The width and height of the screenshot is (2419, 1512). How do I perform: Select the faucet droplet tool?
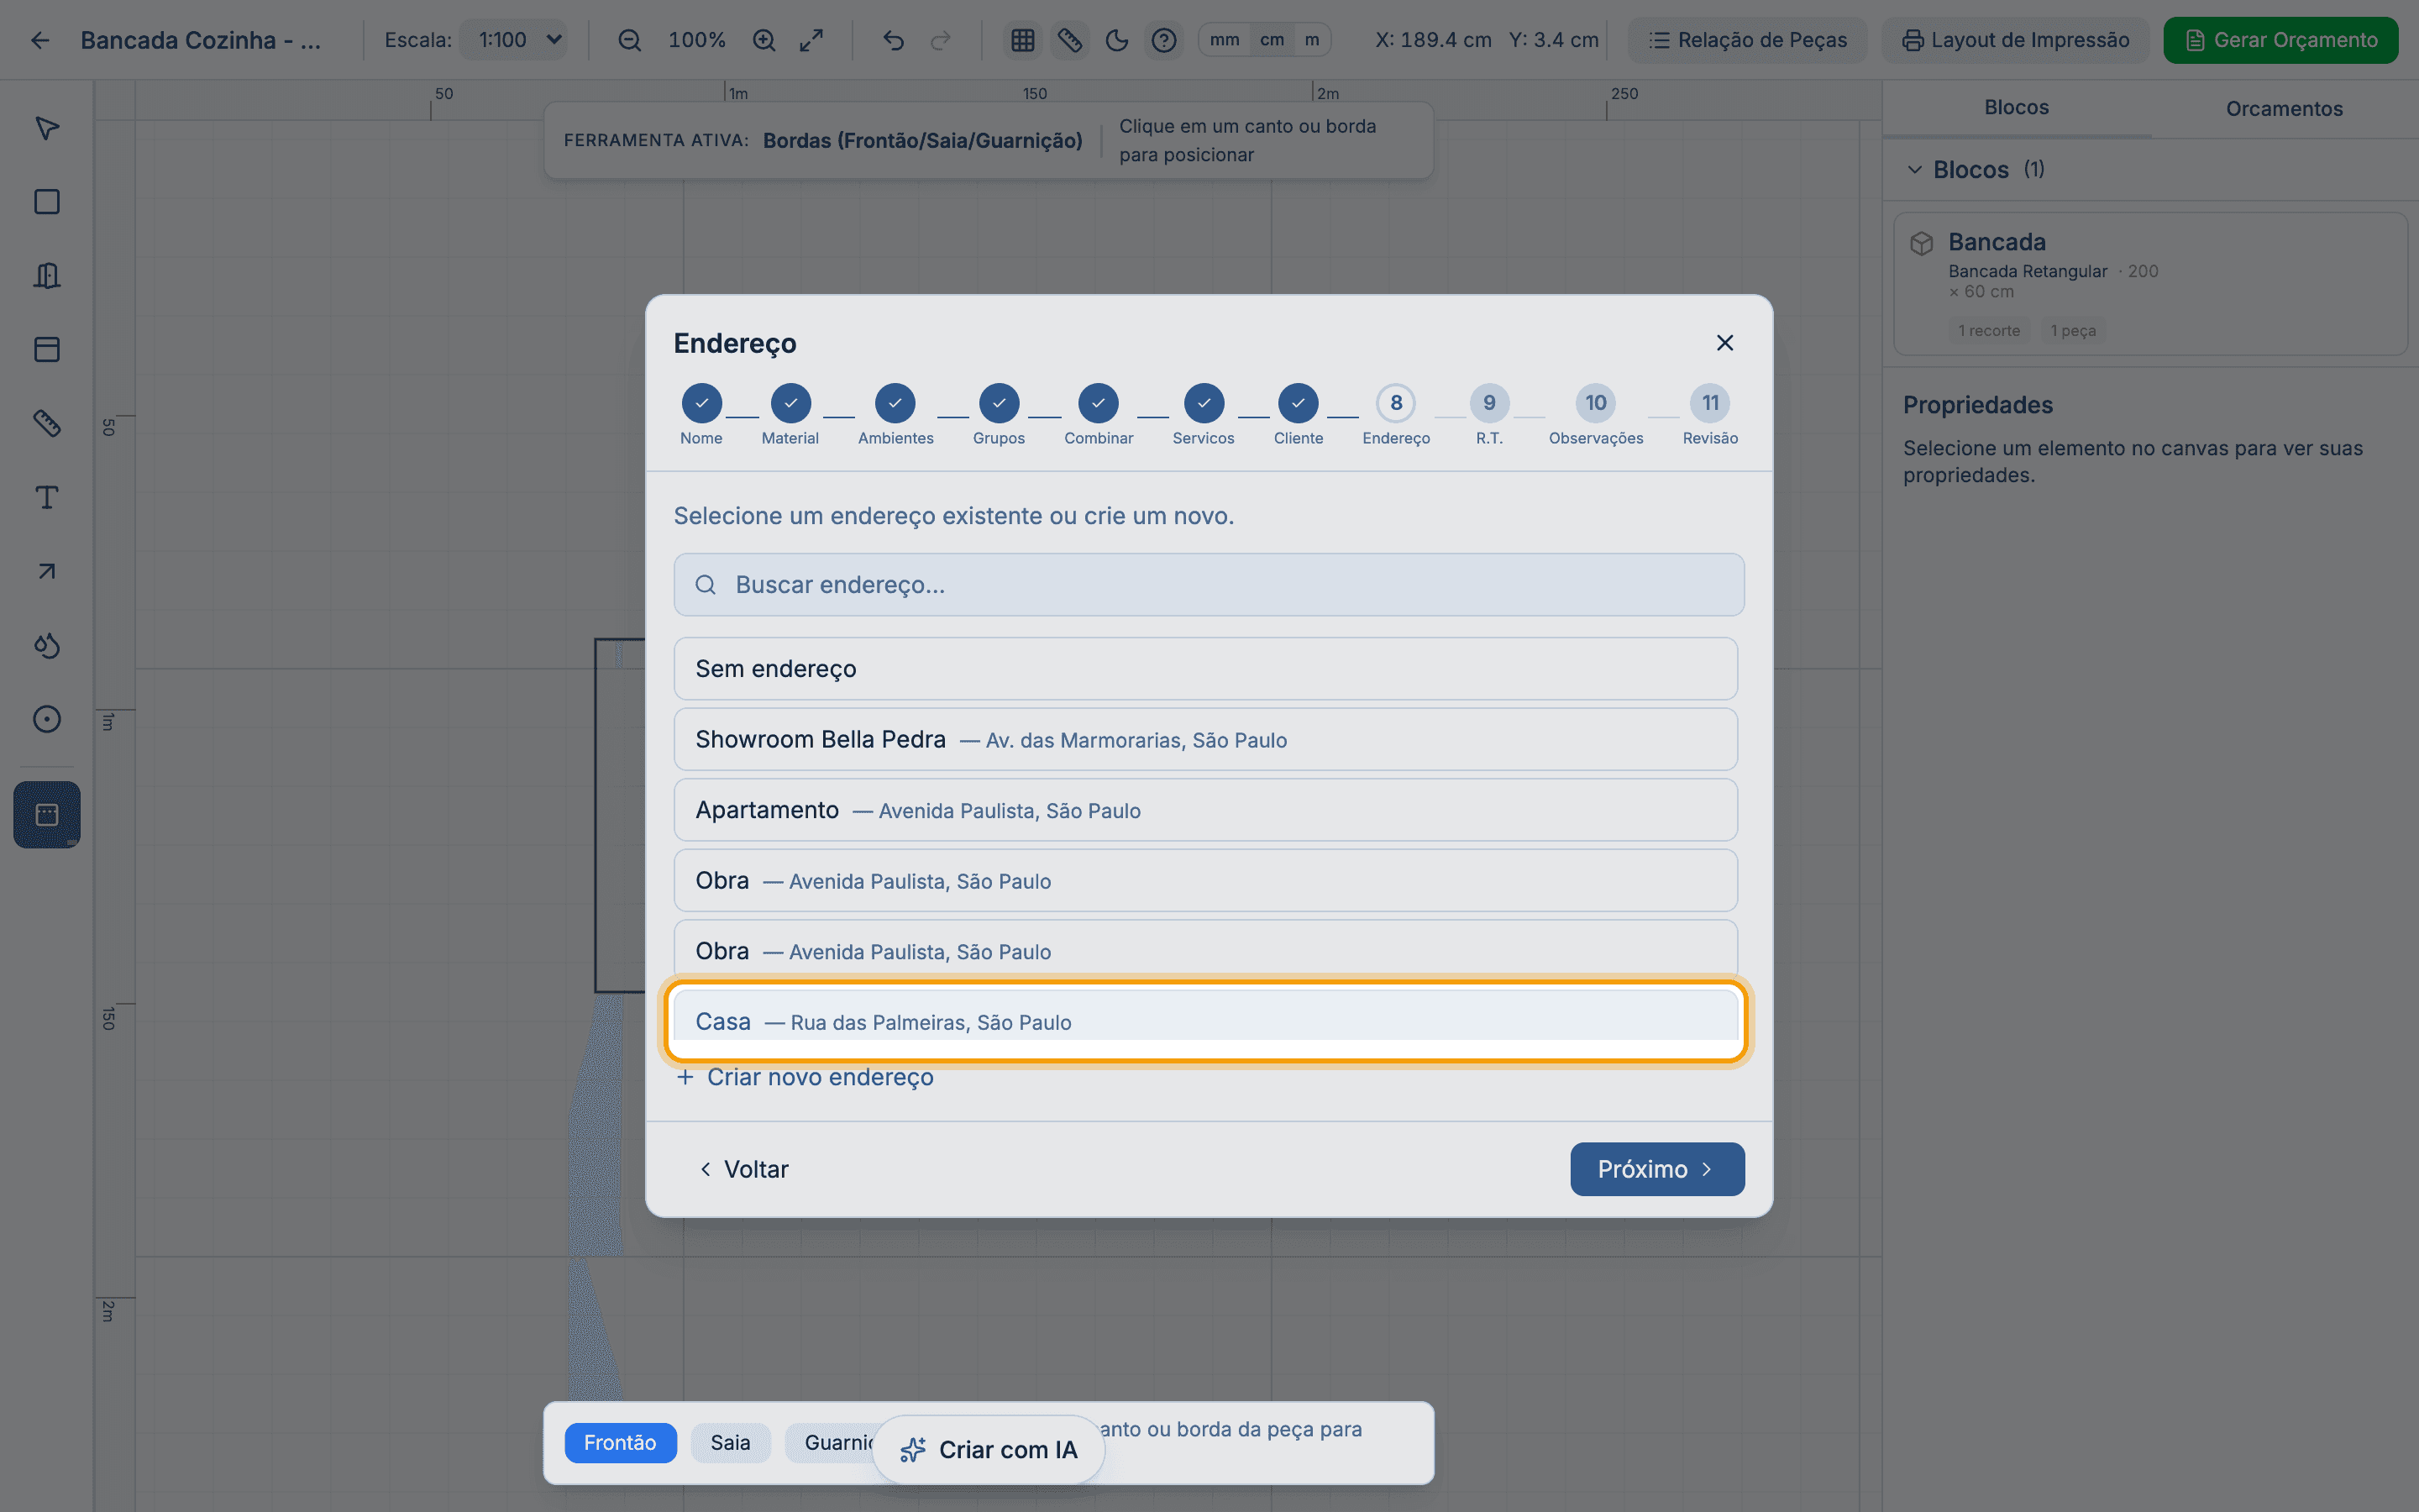(47, 645)
